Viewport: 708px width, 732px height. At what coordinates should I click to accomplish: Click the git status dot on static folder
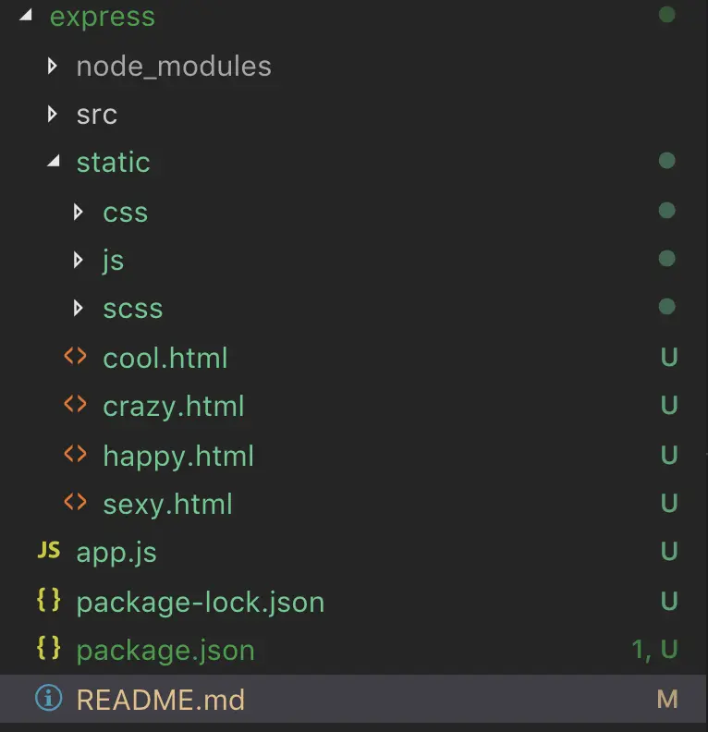pos(666,162)
